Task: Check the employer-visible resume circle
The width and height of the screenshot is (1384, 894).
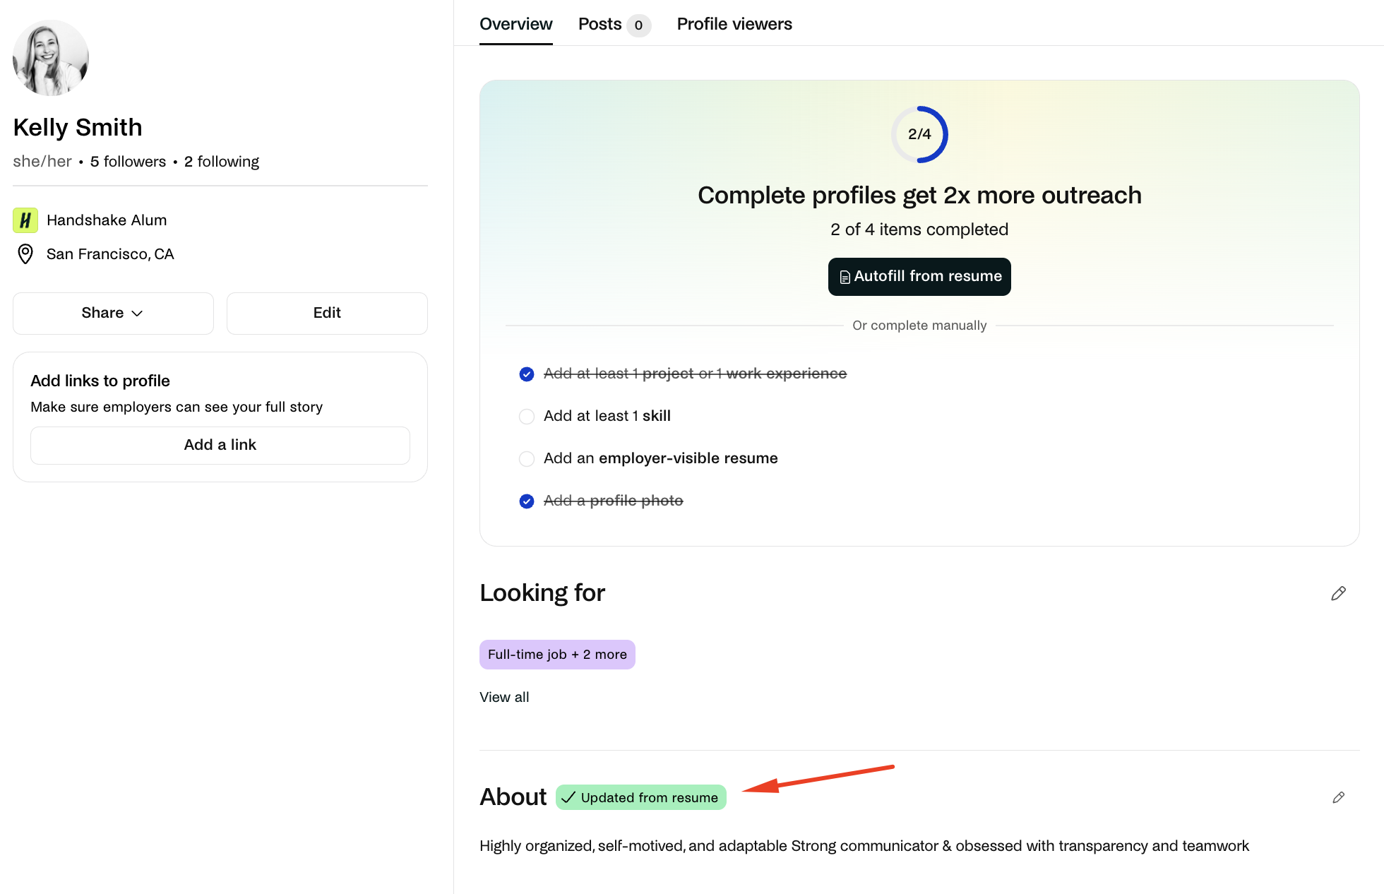Action: click(x=527, y=459)
